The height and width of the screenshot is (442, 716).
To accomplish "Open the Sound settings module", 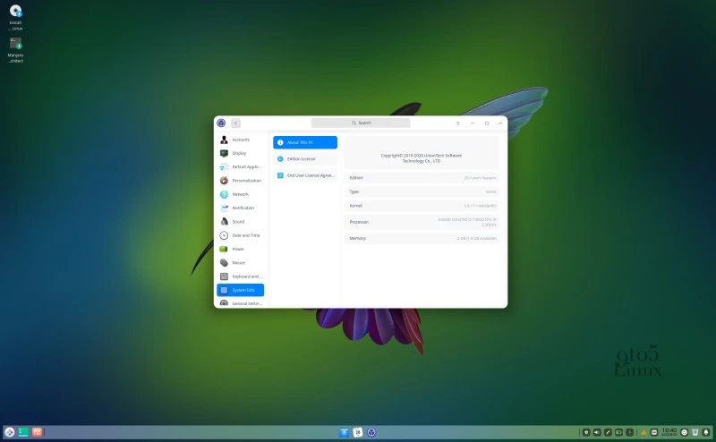I will tap(240, 222).
